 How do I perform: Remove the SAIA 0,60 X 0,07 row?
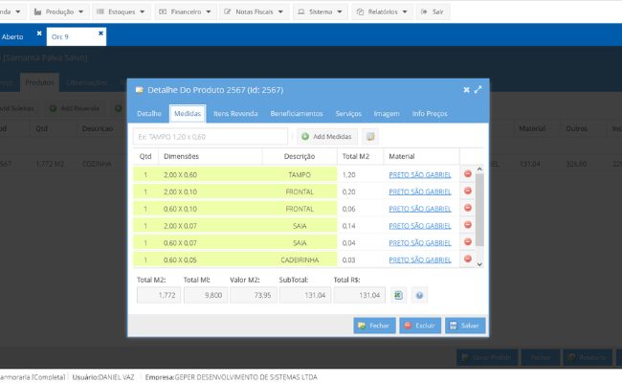(468, 242)
